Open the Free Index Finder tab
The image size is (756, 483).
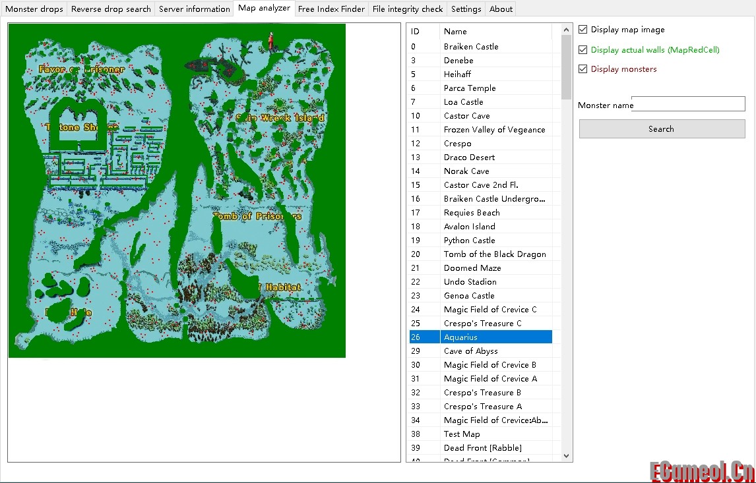click(331, 9)
